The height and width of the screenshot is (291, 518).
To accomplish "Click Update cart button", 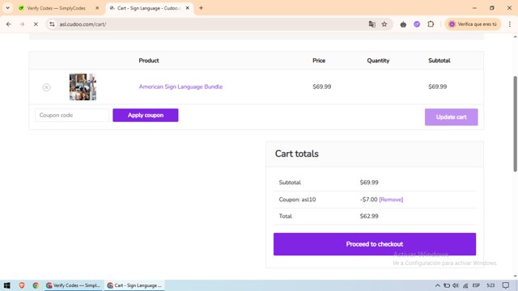I will [x=451, y=117].
